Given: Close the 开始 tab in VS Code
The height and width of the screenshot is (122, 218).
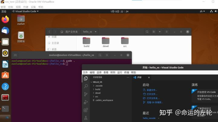Looking at the screenshot, I should pos(149,77).
